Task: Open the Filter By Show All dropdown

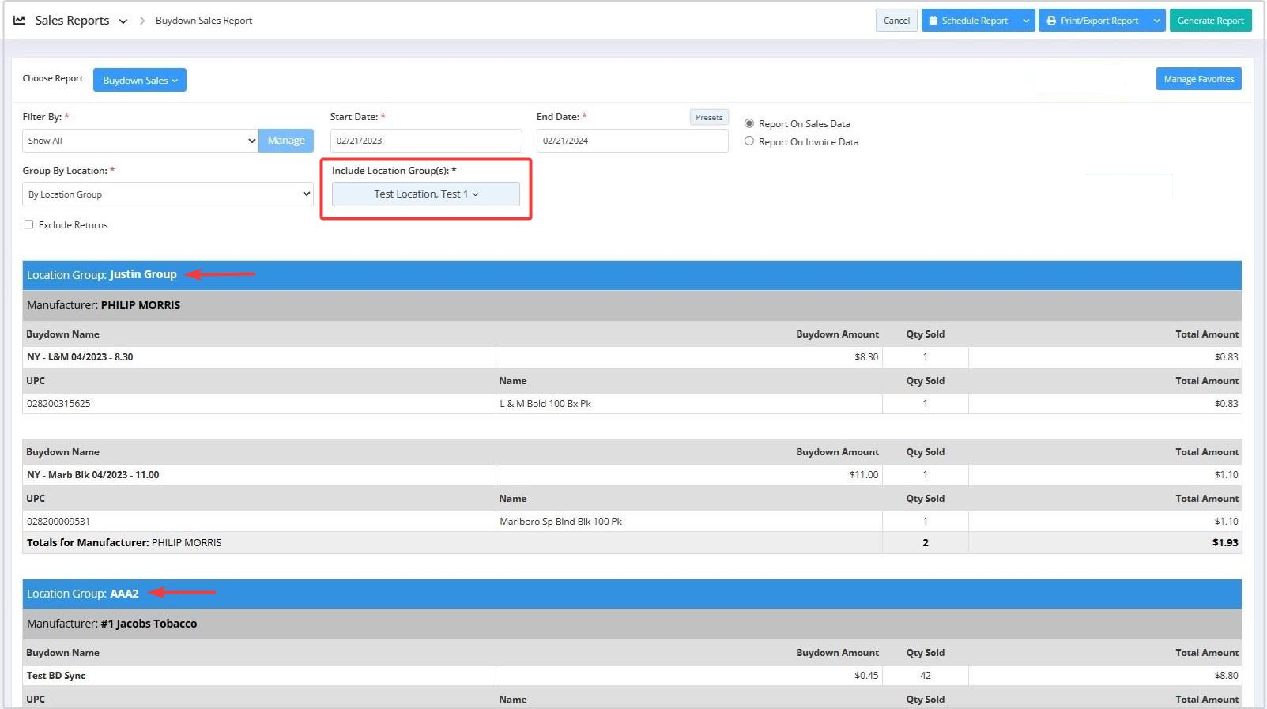Action: click(140, 141)
